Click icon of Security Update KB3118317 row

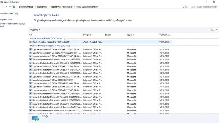31,93
